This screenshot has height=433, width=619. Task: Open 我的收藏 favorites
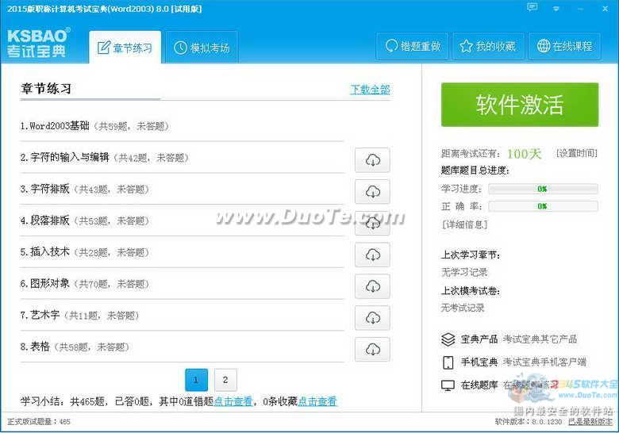(487, 46)
